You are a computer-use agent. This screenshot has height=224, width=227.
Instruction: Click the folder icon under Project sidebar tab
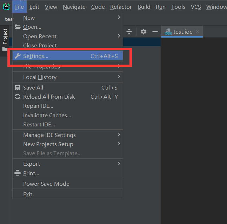click(x=5, y=49)
